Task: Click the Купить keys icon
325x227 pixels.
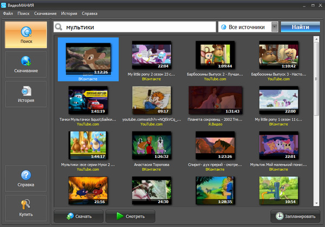Action: (25, 204)
